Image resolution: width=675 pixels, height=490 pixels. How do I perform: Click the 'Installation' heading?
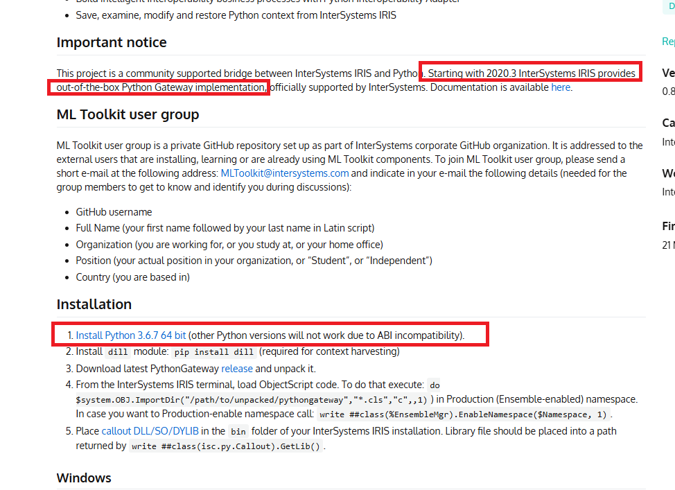click(94, 304)
